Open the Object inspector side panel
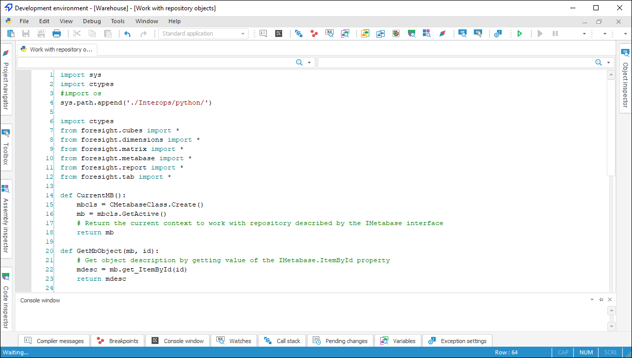 [625, 78]
